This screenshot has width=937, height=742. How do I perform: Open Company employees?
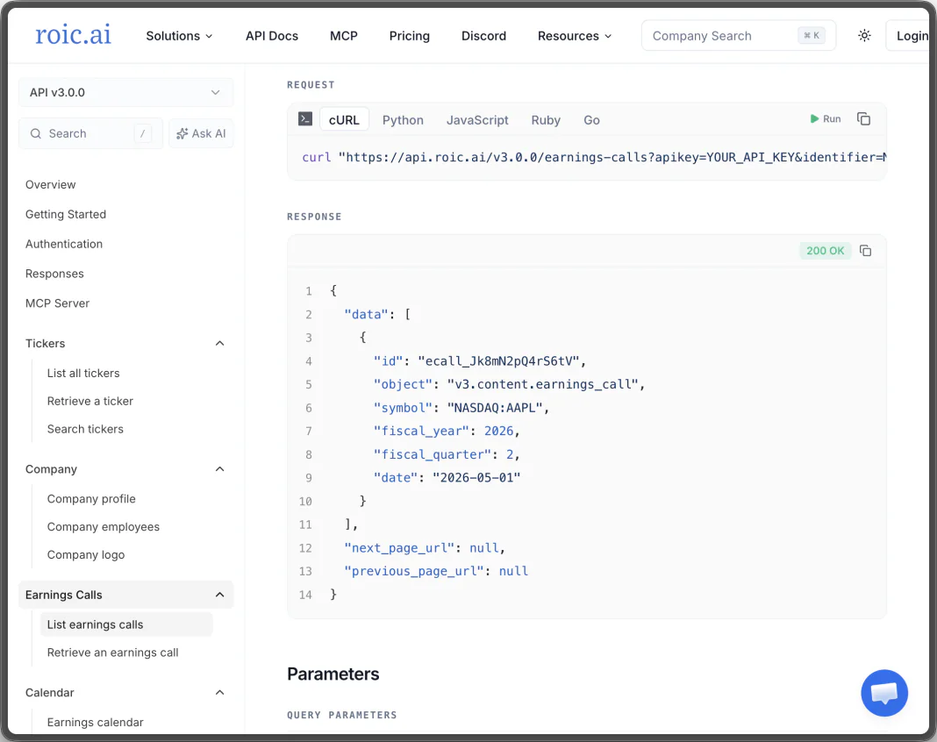coord(104,527)
